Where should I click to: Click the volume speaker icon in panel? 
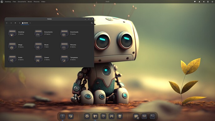tap(204, 2)
